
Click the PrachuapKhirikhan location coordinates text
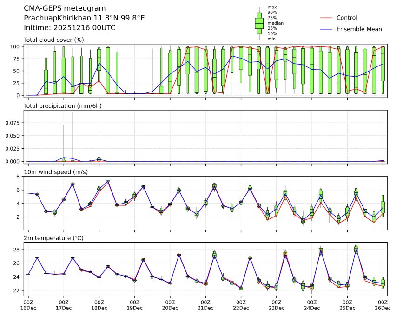click(x=84, y=18)
